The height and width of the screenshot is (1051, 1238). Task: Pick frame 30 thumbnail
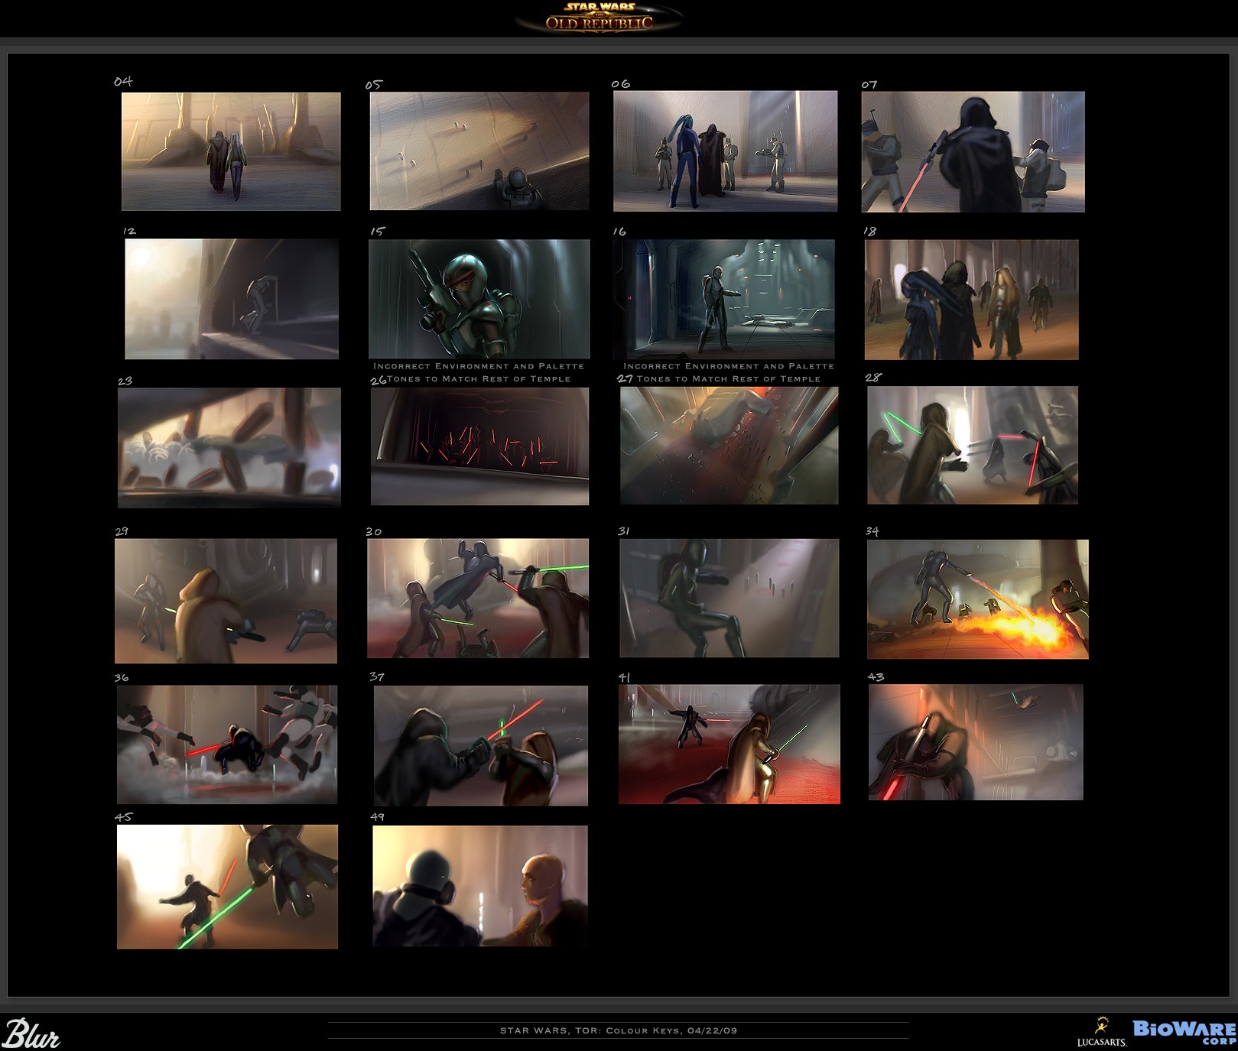(478, 598)
